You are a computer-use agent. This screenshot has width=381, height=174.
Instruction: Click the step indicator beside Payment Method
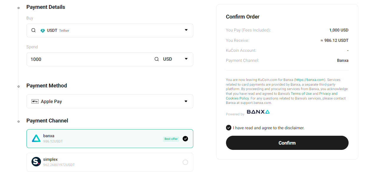(19, 87)
